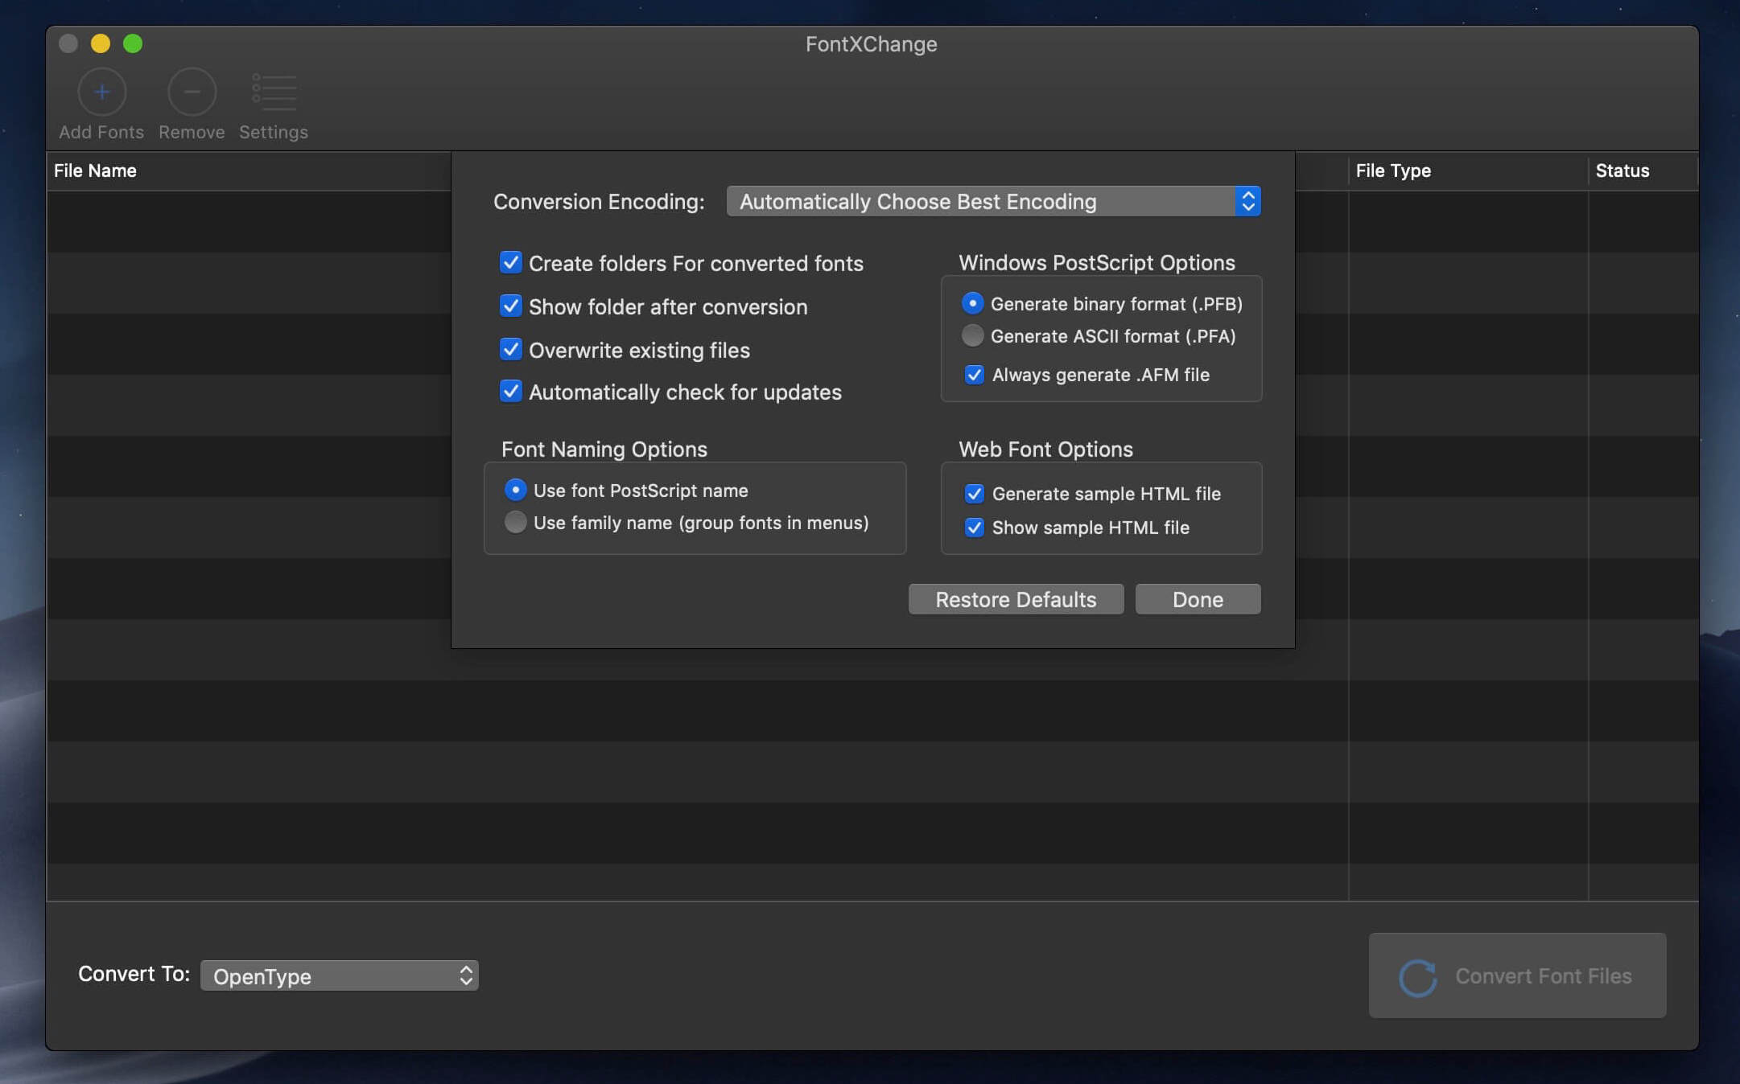
Task: Click the yellow minimize window button
Action: pos(101,43)
